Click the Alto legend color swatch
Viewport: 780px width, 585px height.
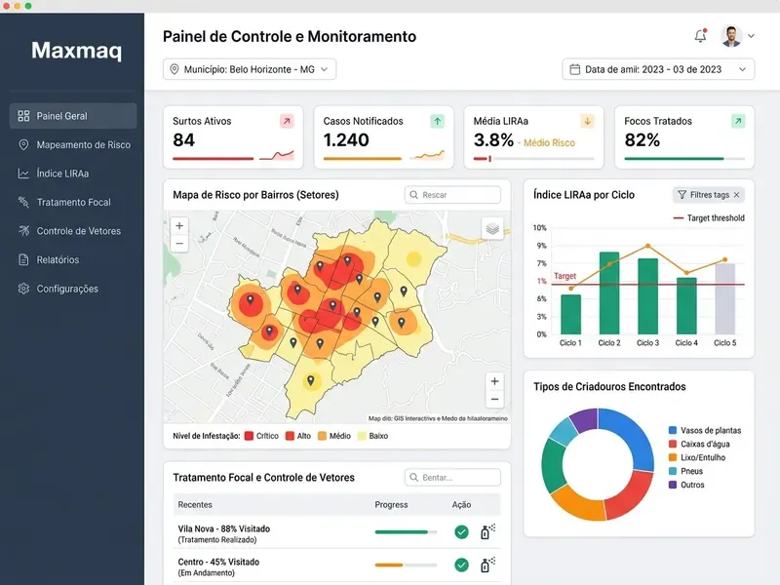point(290,436)
